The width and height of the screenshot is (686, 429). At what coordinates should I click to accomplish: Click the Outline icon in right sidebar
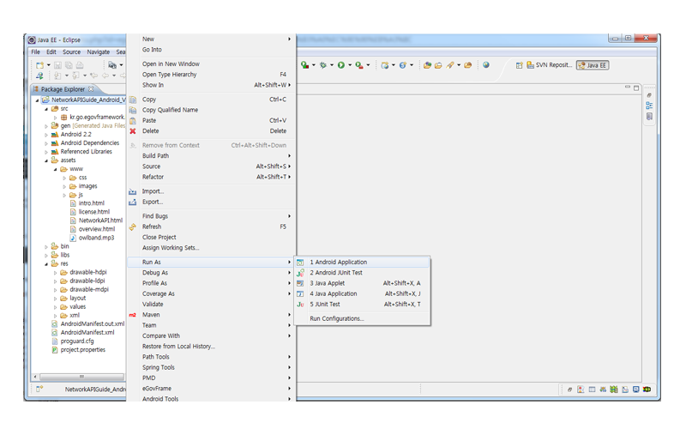point(649,106)
